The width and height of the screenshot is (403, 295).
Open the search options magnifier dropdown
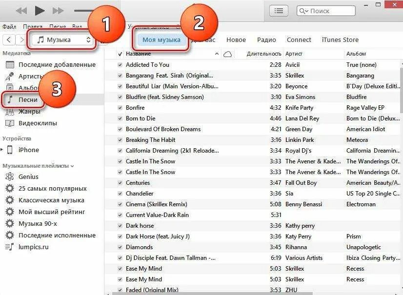[303, 11]
